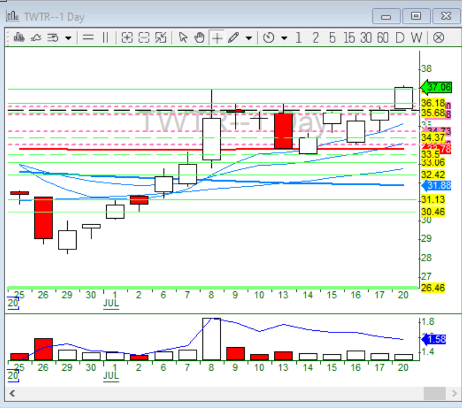Select the hand pan tool
Screen dimensions: 462x408
pyautogui.click(x=199, y=38)
